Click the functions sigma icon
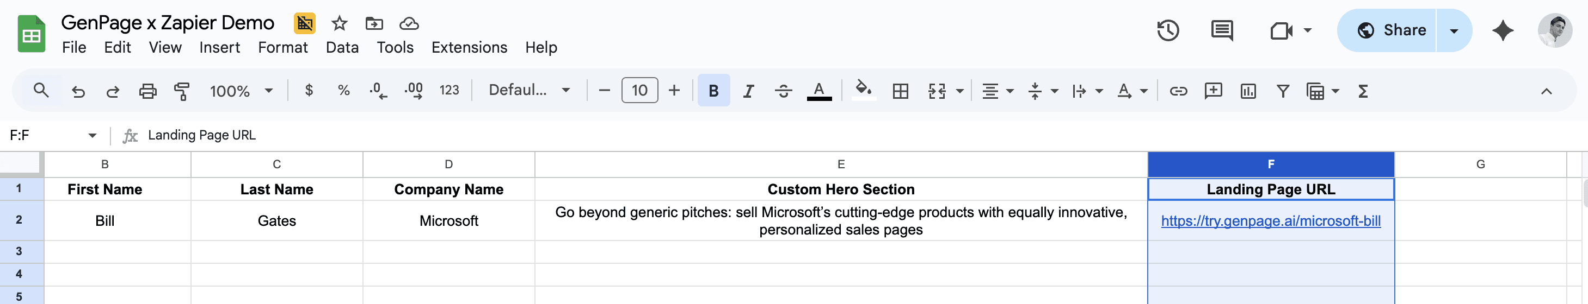The height and width of the screenshot is (304, 1588). pos(1363,91)
